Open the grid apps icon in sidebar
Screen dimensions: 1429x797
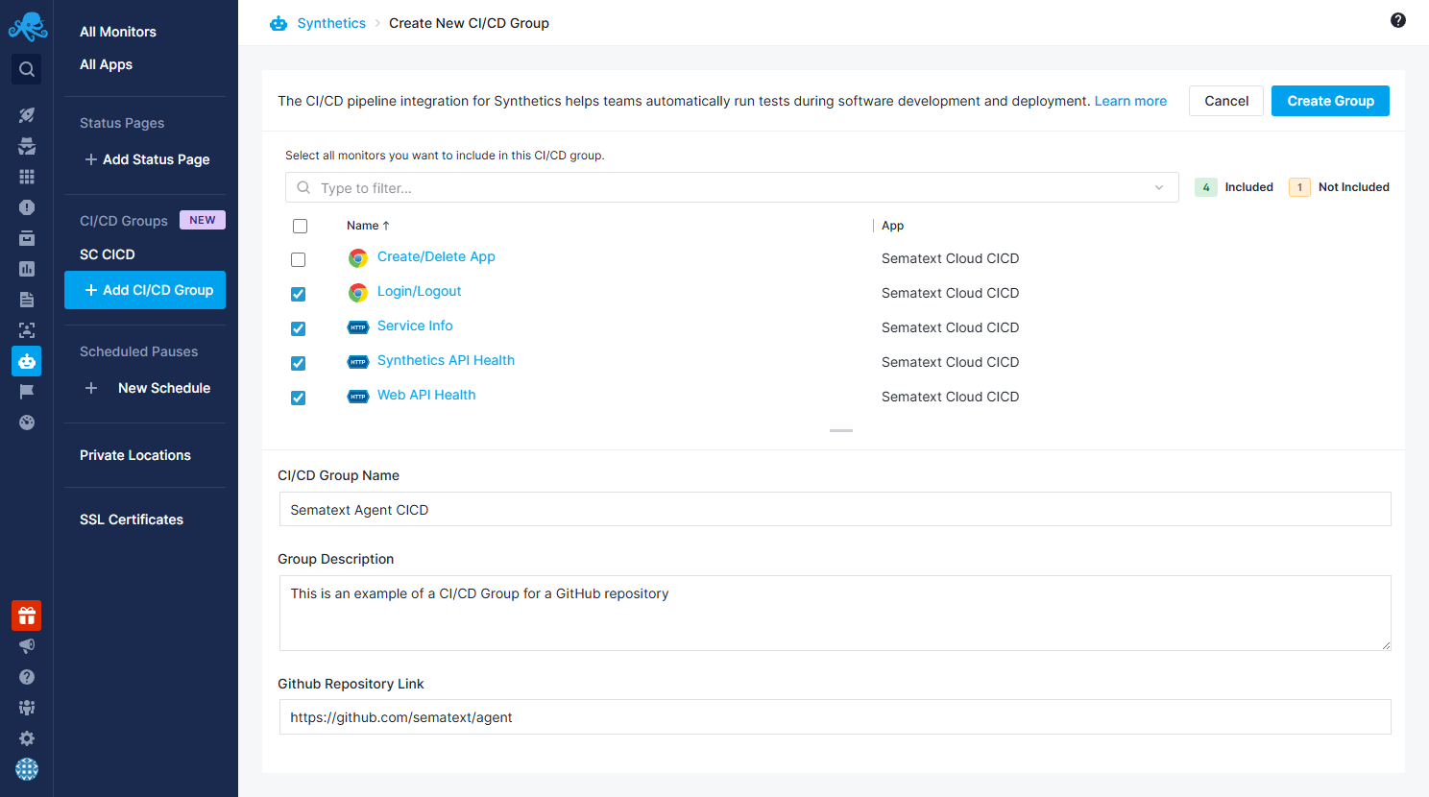pos(27,177)
